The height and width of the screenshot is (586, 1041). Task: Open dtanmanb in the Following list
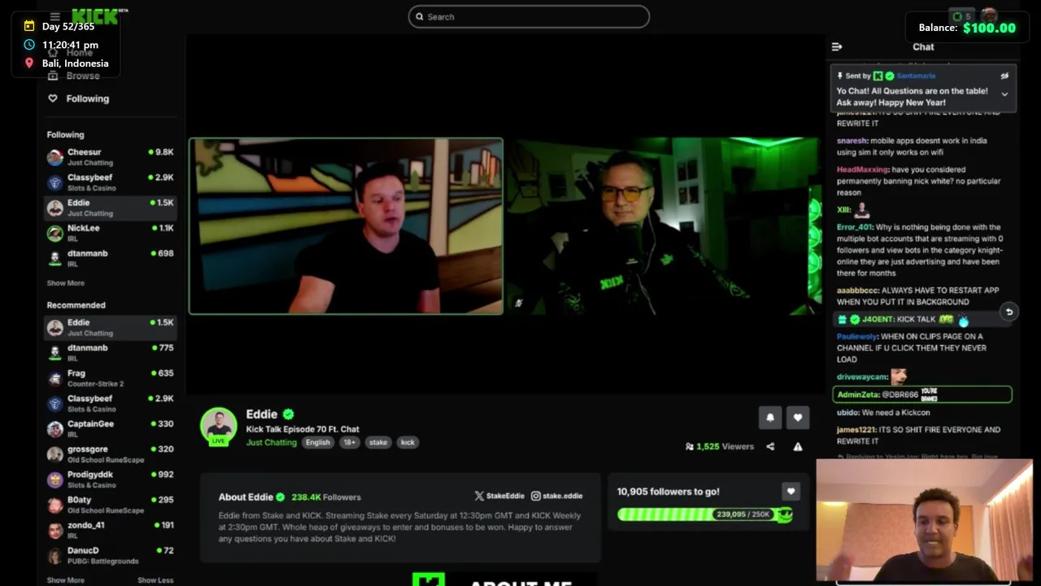click(111, 258)
